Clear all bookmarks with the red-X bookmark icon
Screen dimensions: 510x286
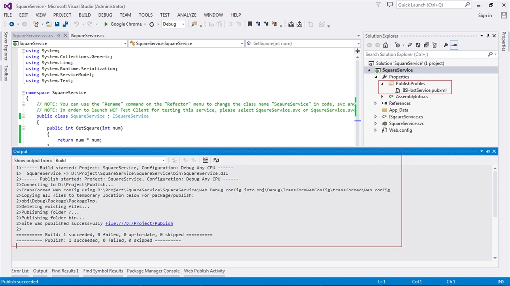point(274,24)
